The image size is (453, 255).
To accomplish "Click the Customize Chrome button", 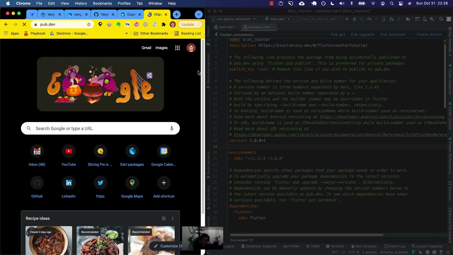I will tap(168, 246).
